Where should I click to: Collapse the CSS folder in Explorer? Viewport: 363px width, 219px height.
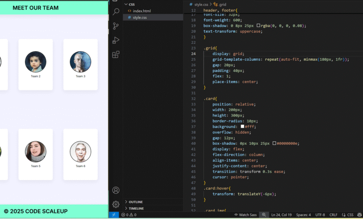(x=131, y=4)
